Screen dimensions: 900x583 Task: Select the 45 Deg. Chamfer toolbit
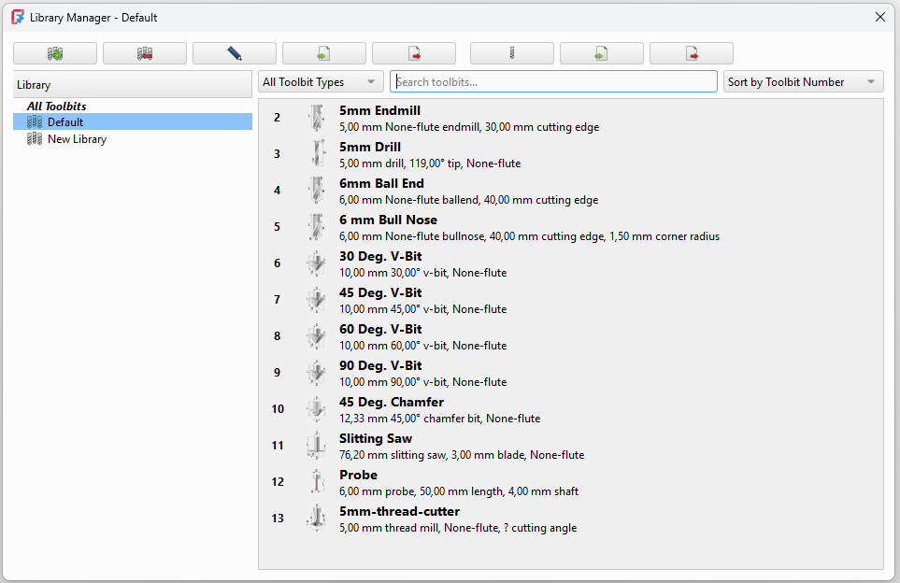tap(439, 409)
